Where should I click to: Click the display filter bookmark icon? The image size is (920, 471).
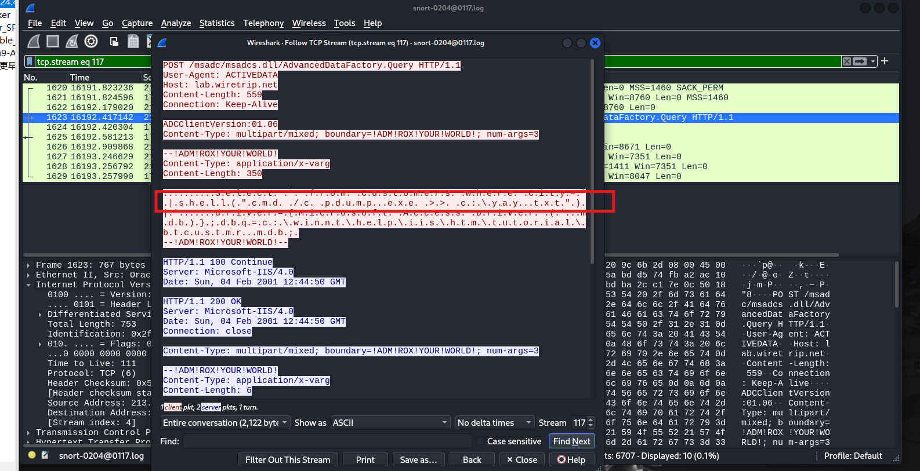coord(30,61)
